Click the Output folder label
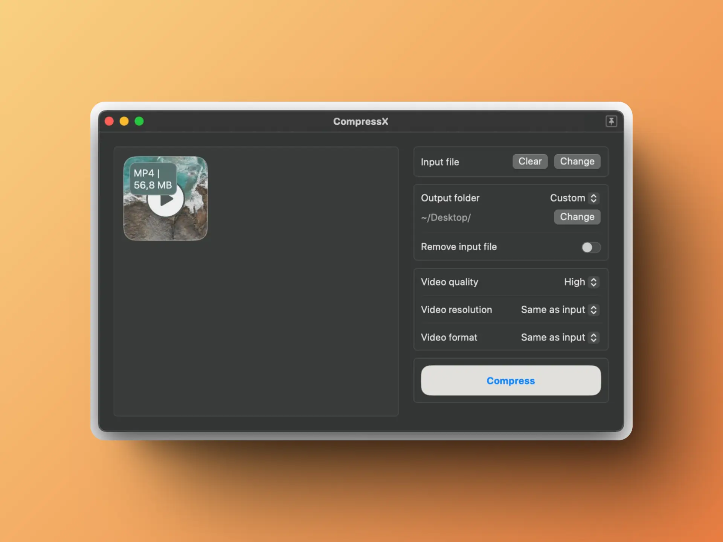723x542 pixels. tap(450, 198)
